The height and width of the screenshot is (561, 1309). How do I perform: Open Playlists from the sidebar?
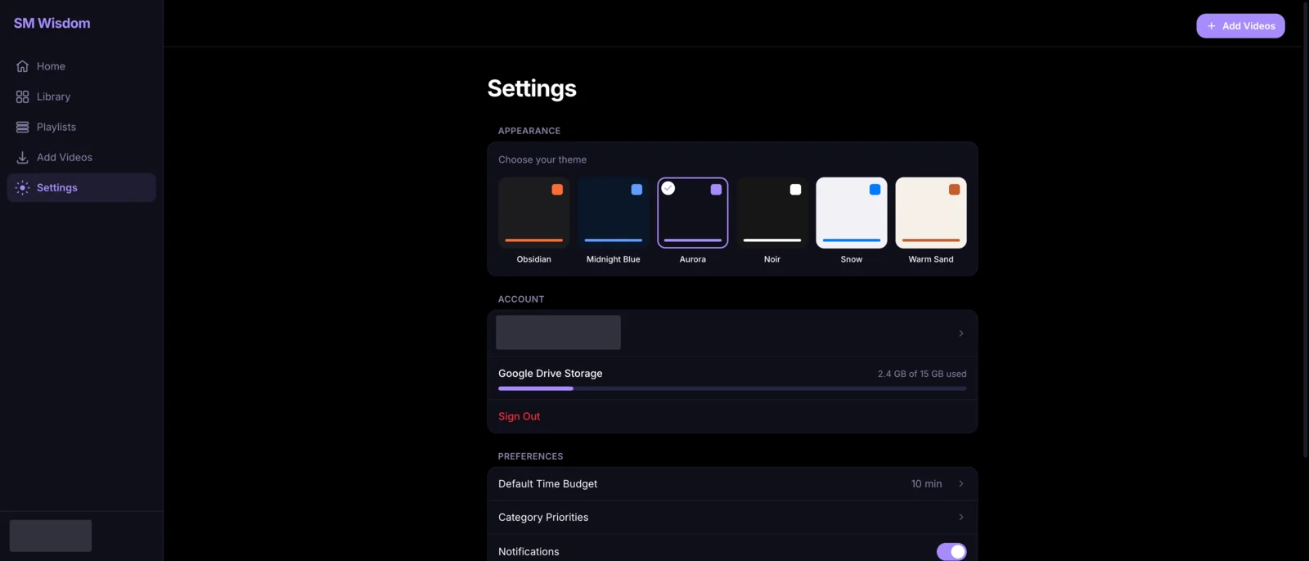click(x=81, y=127)
